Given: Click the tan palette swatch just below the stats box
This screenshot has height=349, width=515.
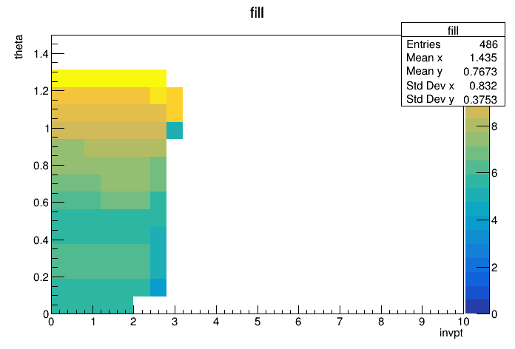Looking at the screenshot, I should pyautogui.click(x=477, y=112).
